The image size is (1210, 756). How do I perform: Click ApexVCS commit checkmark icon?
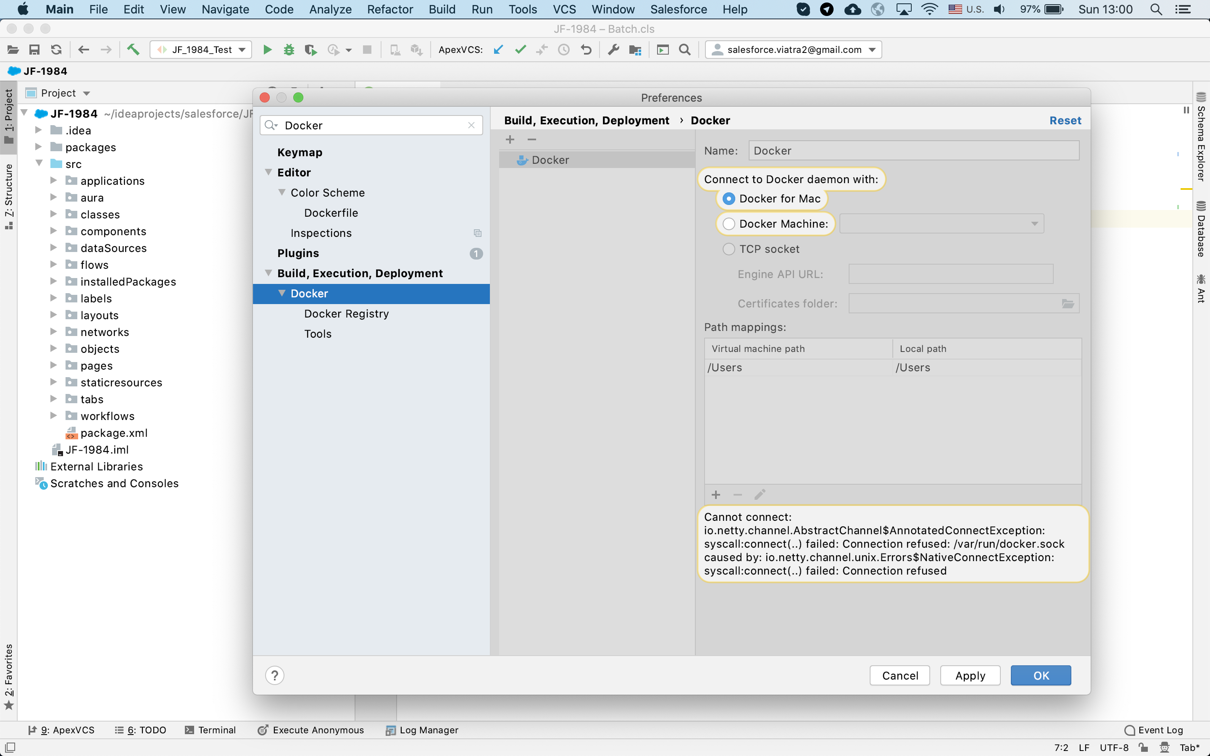coord(521,50)
